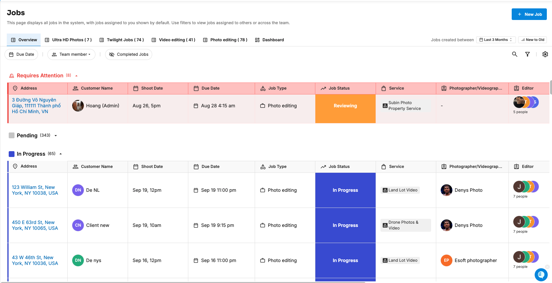Open 450 E 63rd St job link
Screen dimensions: 552x283
point(35,225)
